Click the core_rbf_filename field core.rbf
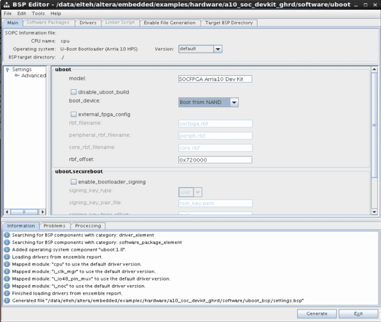Screen dimensions: 381x322 (215, 148)
